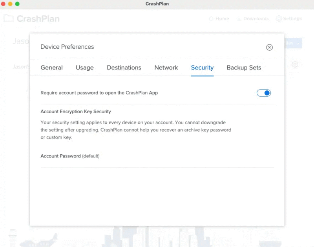The height and width of the screenshot is (247, 314).
Task: Go to the Network tab
Action: (166, 68)
